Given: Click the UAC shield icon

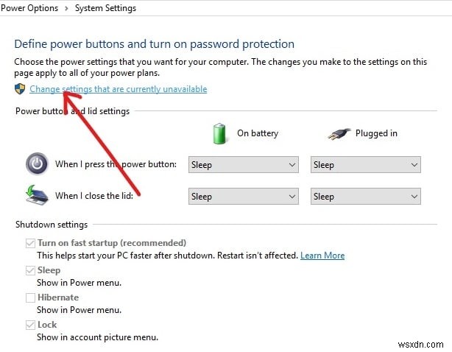Looking at the screenshot, I should point(20,89).
